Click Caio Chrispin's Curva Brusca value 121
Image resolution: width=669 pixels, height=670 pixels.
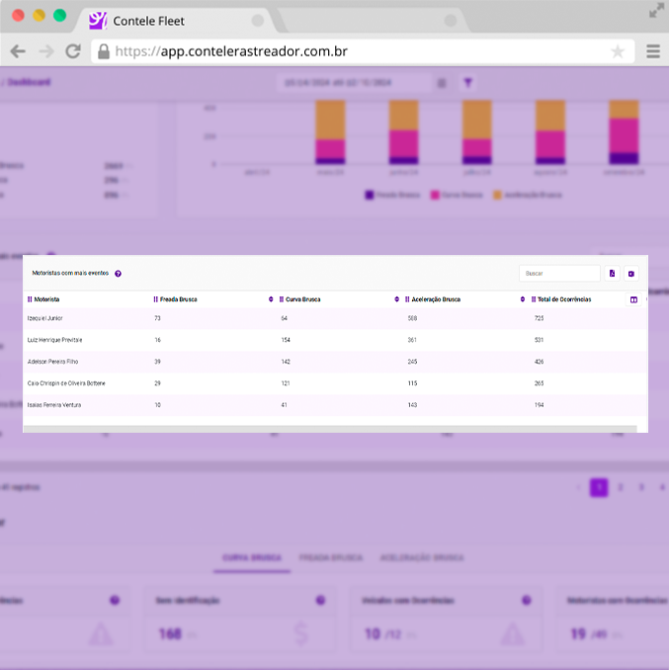click(286, 383)
